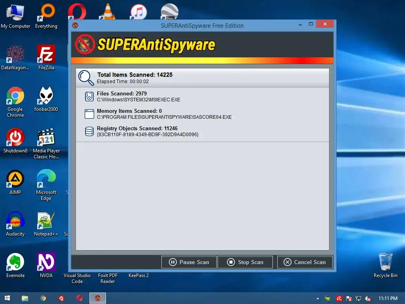
Task: Select KeePass 2 desktop label
Action: [138, 275]
